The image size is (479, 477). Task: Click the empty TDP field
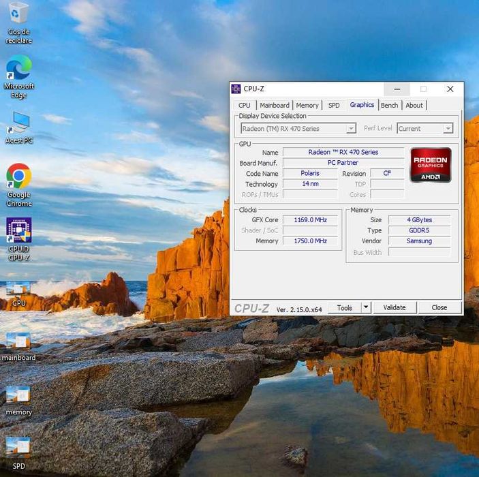pyautogui.click(x=387, y=184)
